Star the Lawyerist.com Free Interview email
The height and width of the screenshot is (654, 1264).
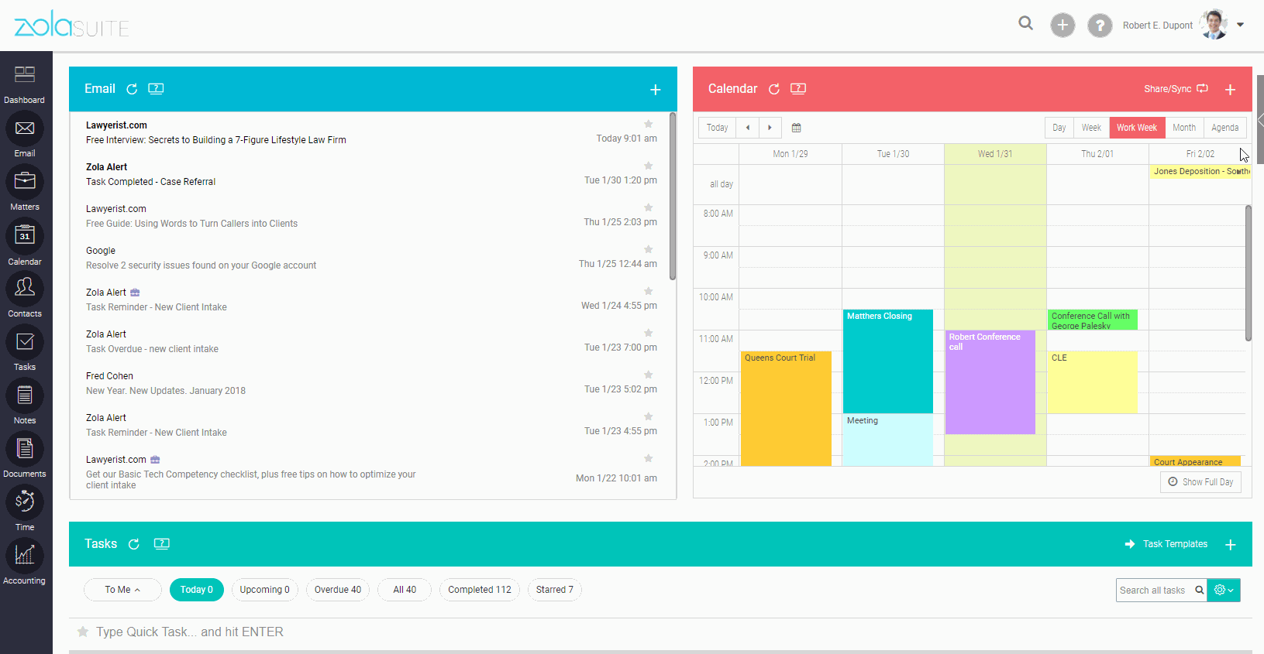pyautogui.click(x=649, y=124)
